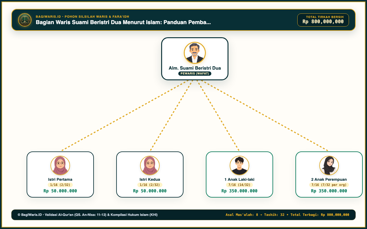367x229 pixels.
Task: Click Istri Kedua's amount Rp 50.000.000
Action: (150, 191)
